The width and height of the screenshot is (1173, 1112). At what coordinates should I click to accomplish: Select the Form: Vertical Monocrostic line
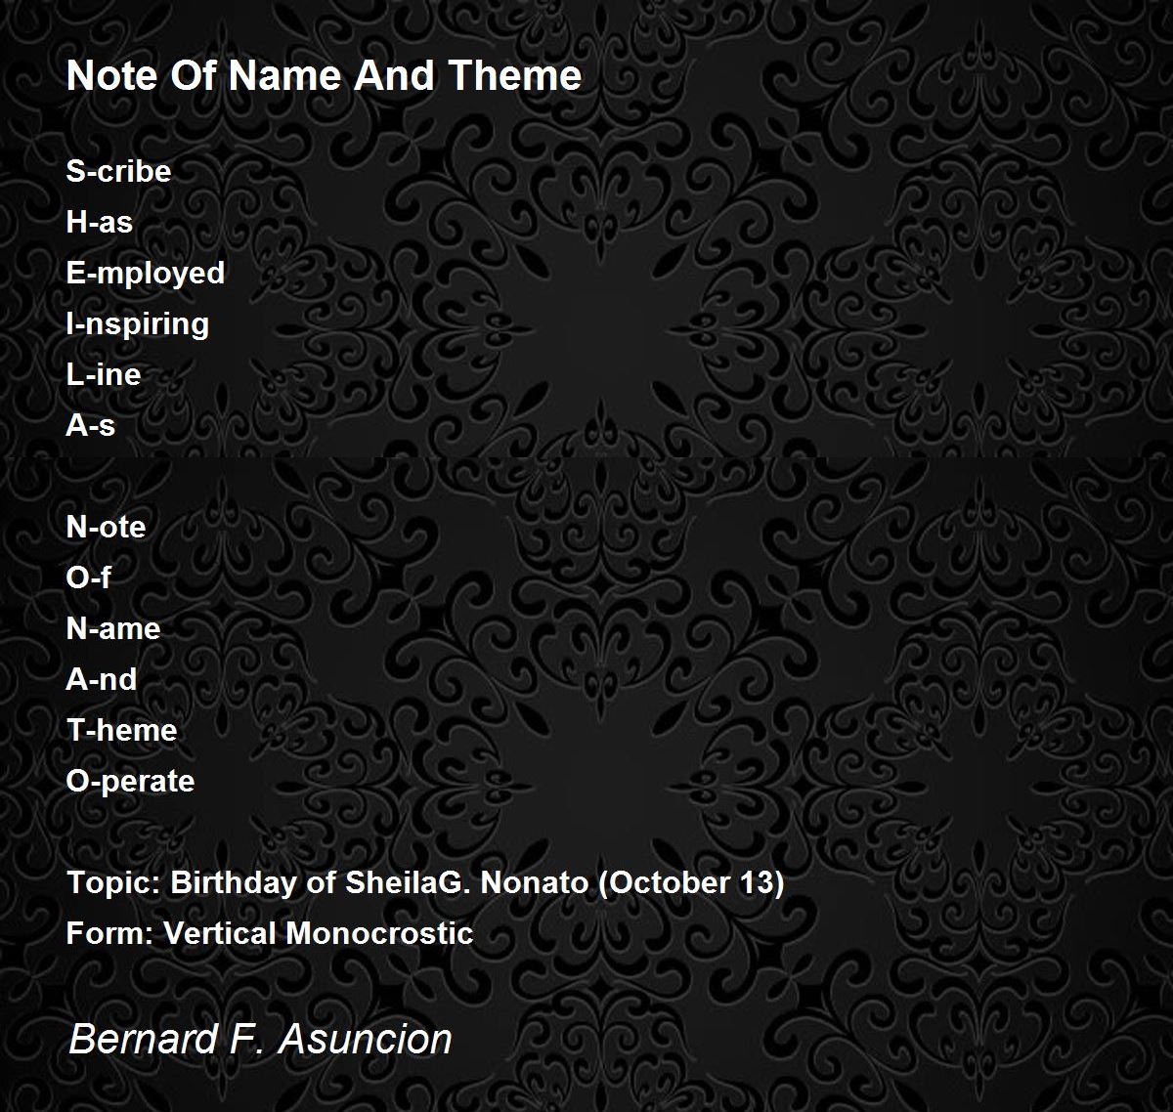[270, 933]
